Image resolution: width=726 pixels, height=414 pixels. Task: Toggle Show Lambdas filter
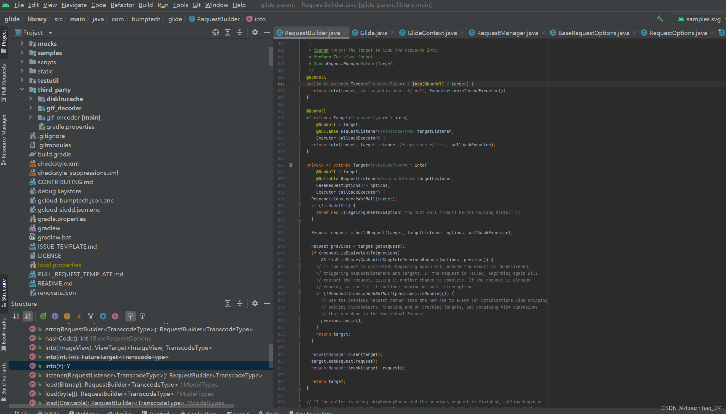[x=115, y=316]
